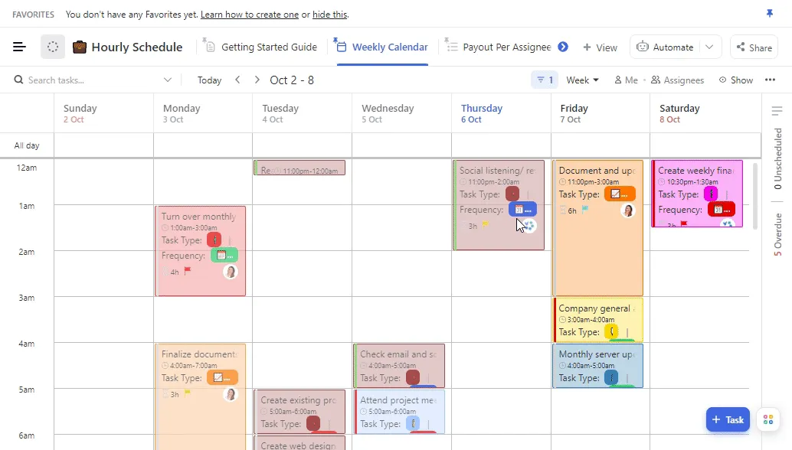Viewport: 792px width, 450px height.
Task: Open the hide this link
Action: tap(329, 14)
